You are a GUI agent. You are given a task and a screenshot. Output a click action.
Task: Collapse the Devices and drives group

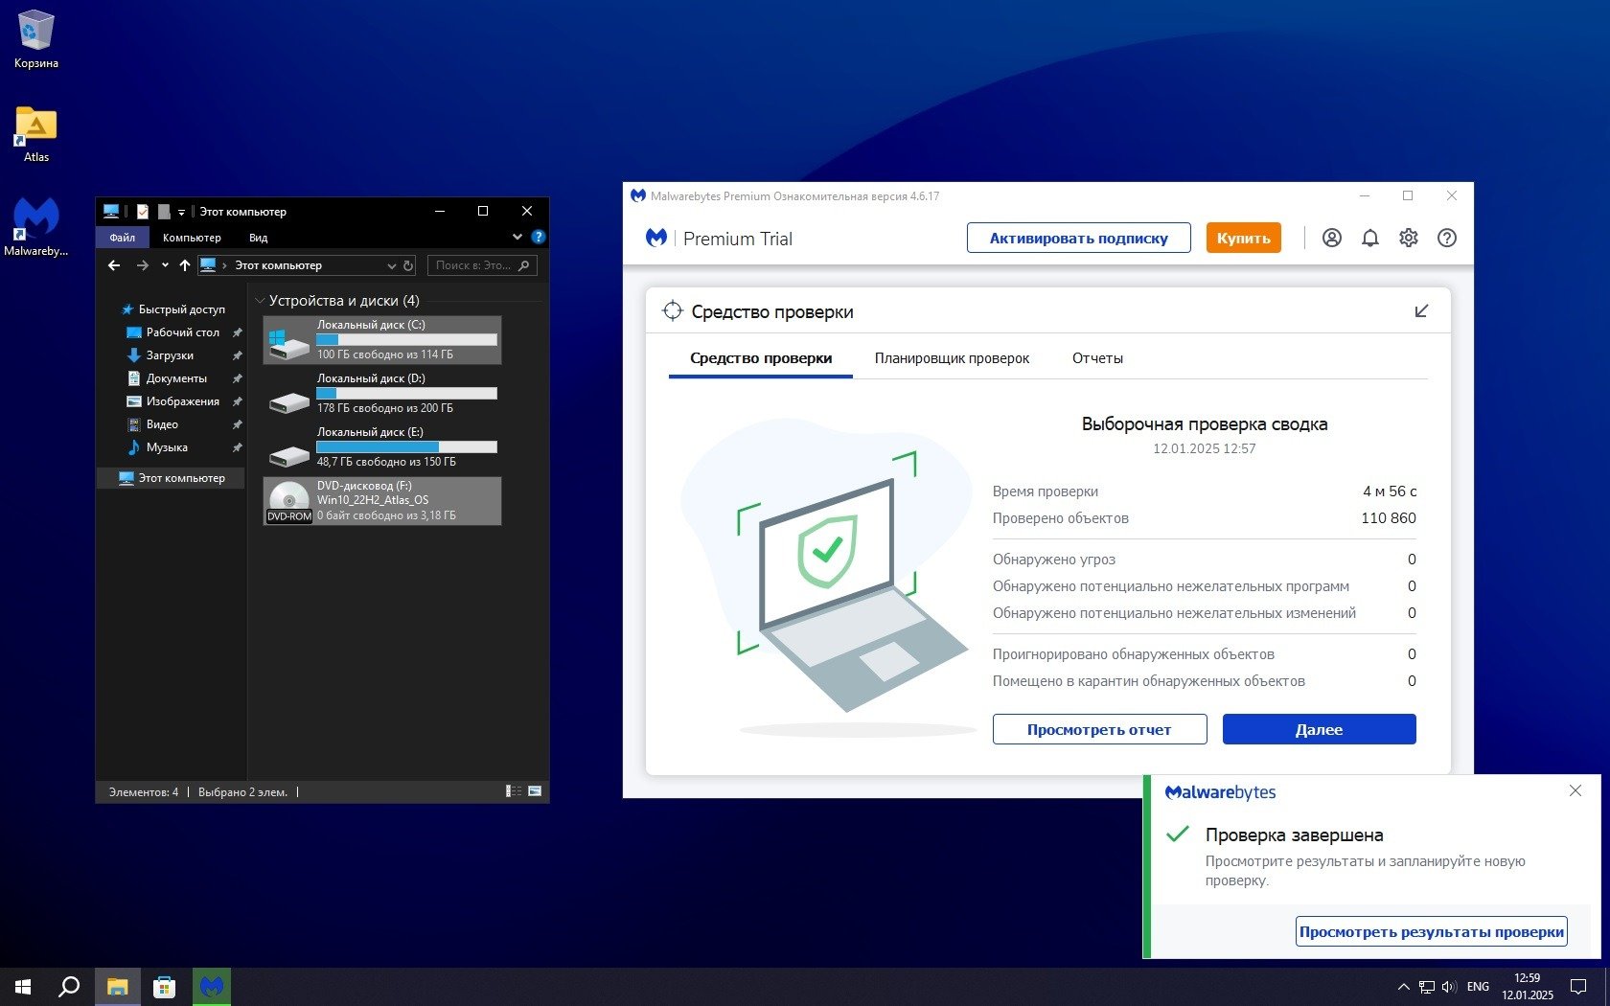[260, 301]
